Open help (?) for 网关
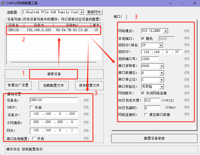The image size is (200, 155). click(x=86, y=131)
